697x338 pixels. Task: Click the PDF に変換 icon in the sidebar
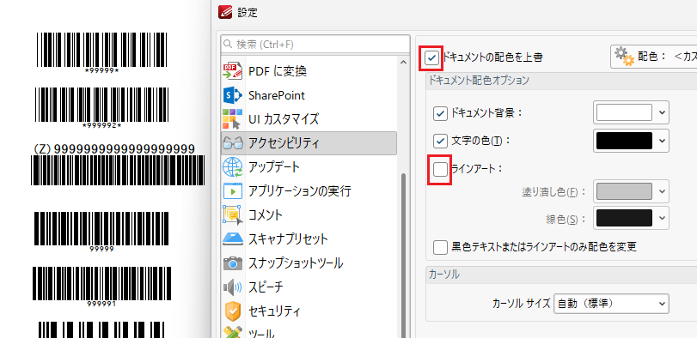(x=233, y=71)
